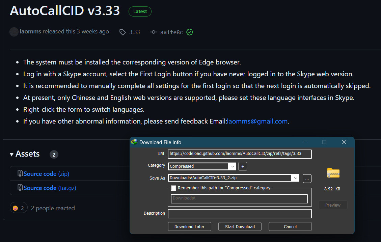Click the laomms@gmail.com email link

[257, 121]
